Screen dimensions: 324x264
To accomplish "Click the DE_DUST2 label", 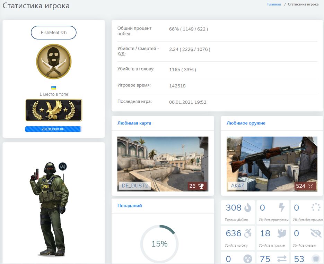I will (x=135, y=186).
